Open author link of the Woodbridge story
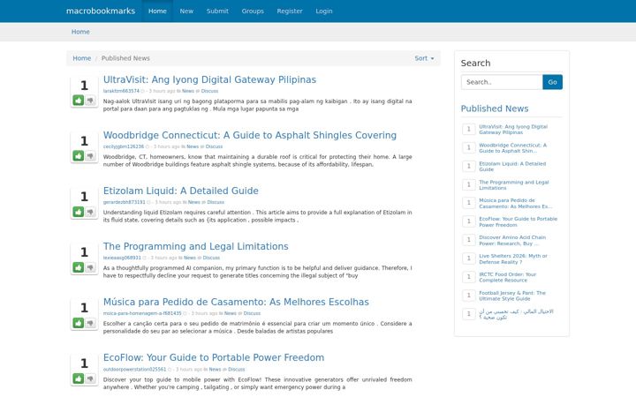 click(x=124, y=146)
